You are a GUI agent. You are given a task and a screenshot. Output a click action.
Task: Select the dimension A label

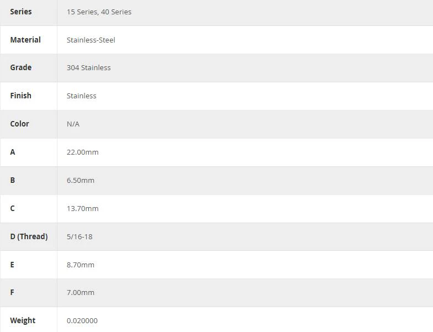pyautogui.click(x=13, y=152)
